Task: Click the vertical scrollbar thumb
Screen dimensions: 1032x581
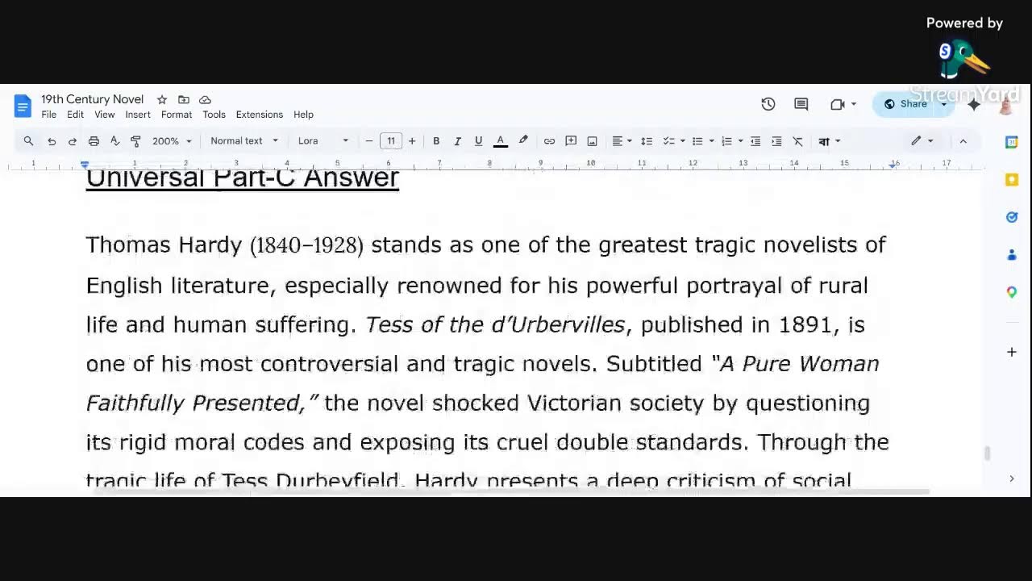Action: coord(988,454)
